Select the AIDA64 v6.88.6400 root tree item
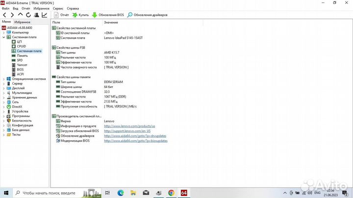The height and width of the screenshot is (198, 353). pos(20,27)
